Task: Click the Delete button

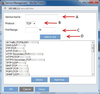Action: 39,80
